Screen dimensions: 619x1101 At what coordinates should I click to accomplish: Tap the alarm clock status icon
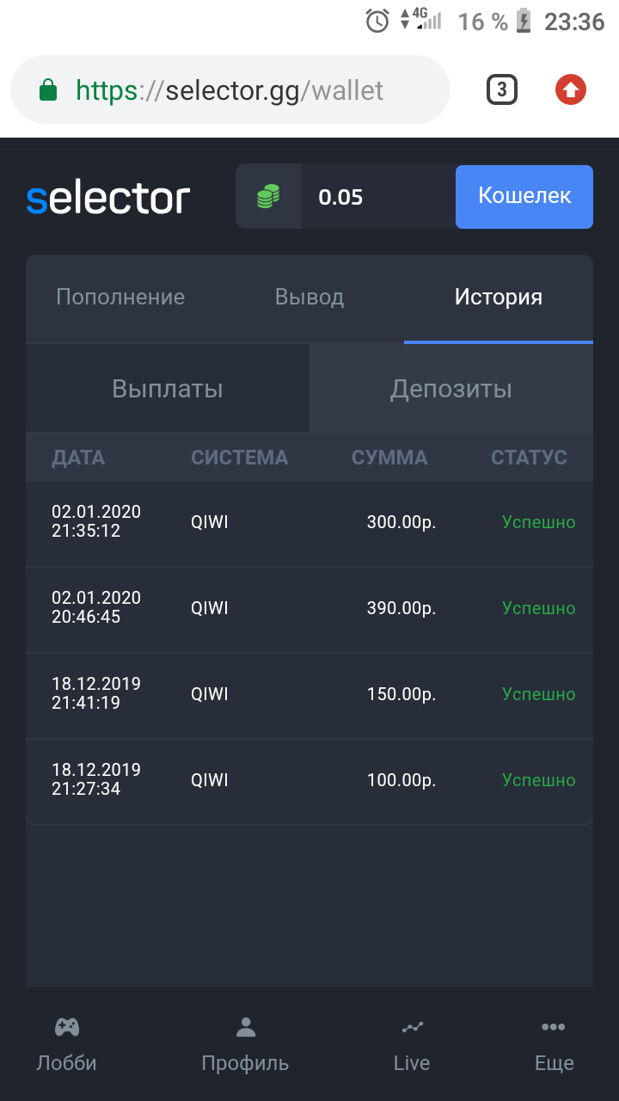point(377,21)
